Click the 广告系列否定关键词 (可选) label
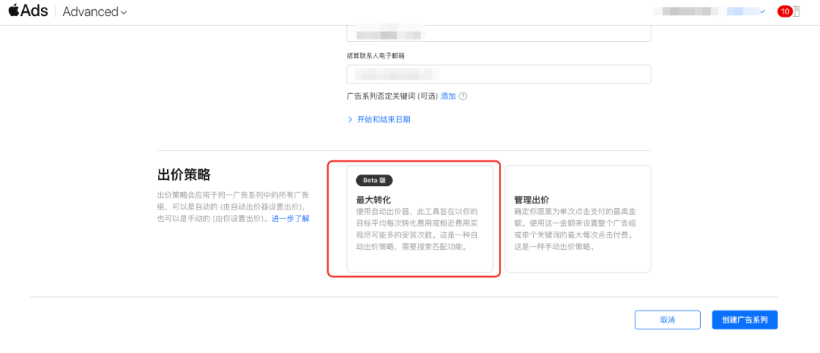Screen dimensions: 820x353 click(393, 96)
